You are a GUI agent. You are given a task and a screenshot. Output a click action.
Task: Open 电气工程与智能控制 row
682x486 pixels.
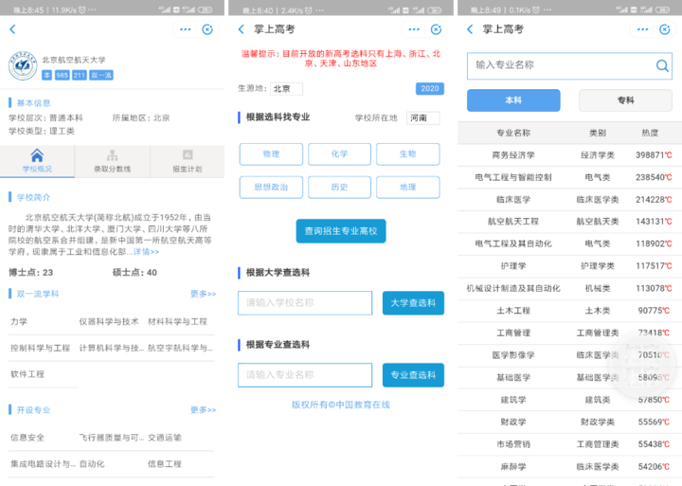569,177
